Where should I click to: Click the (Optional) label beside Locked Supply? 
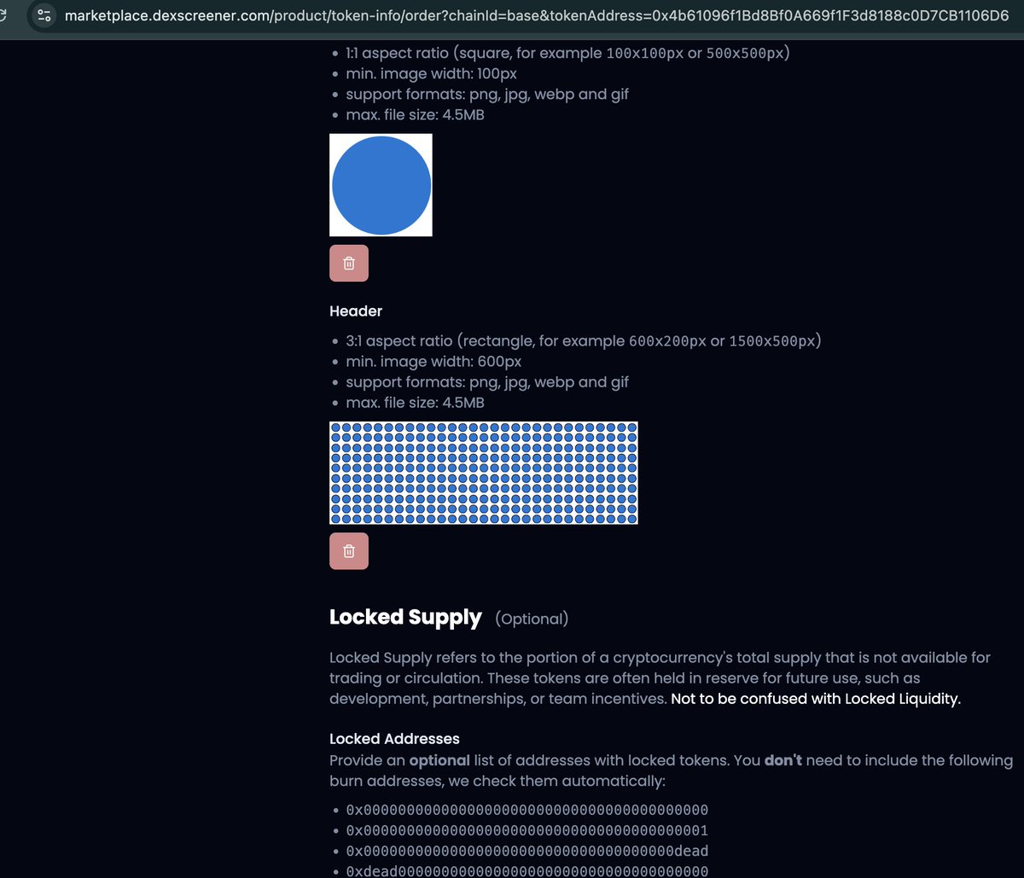click(531, 619)
